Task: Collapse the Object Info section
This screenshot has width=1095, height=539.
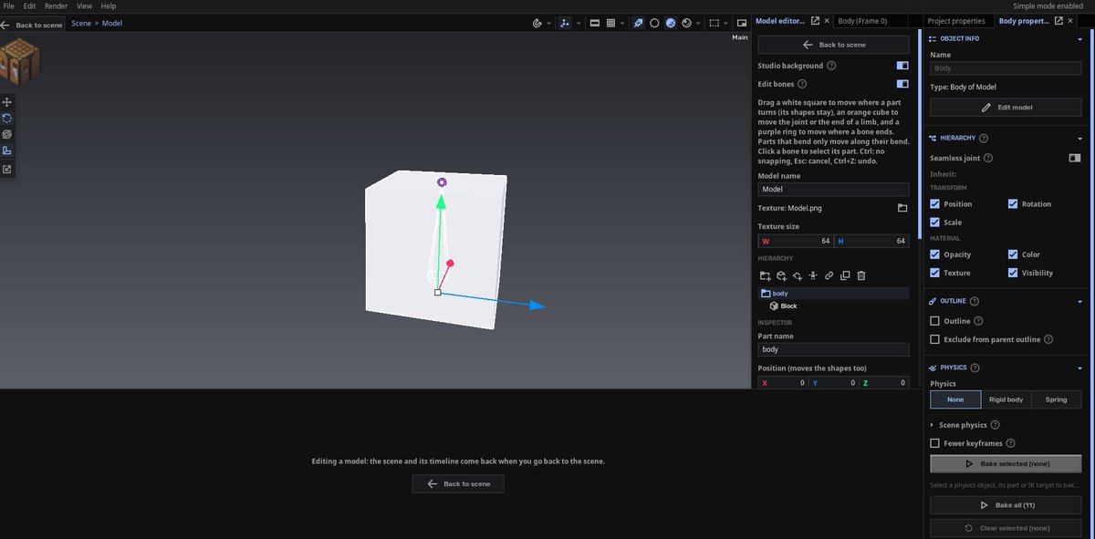Action: point(1079,39)
